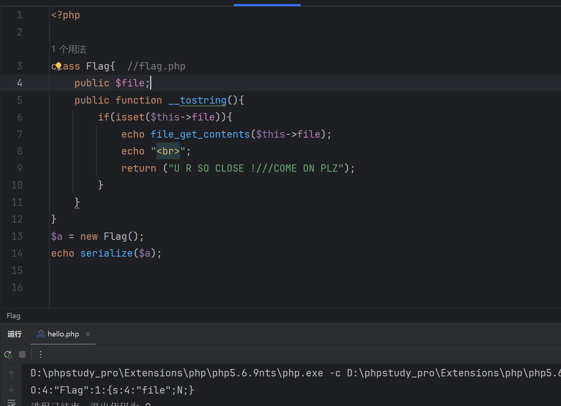Click line number 9 in gutter
The height and width of the screenshot is (406, 561).
[x=20, y=168]
